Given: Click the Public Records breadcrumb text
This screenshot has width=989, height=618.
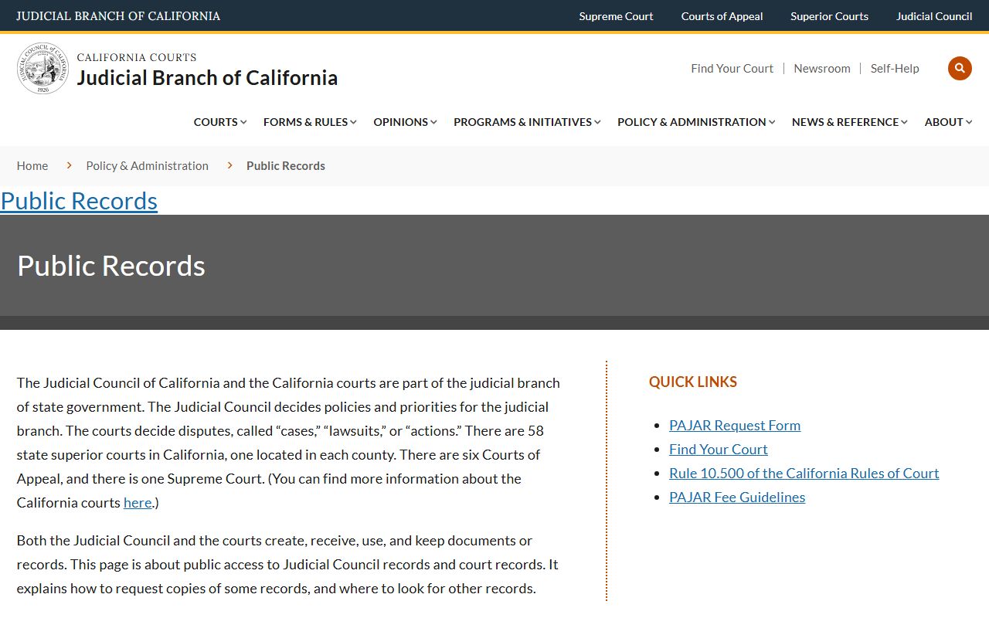Looking at the screenshot, I should coord(286,165).
